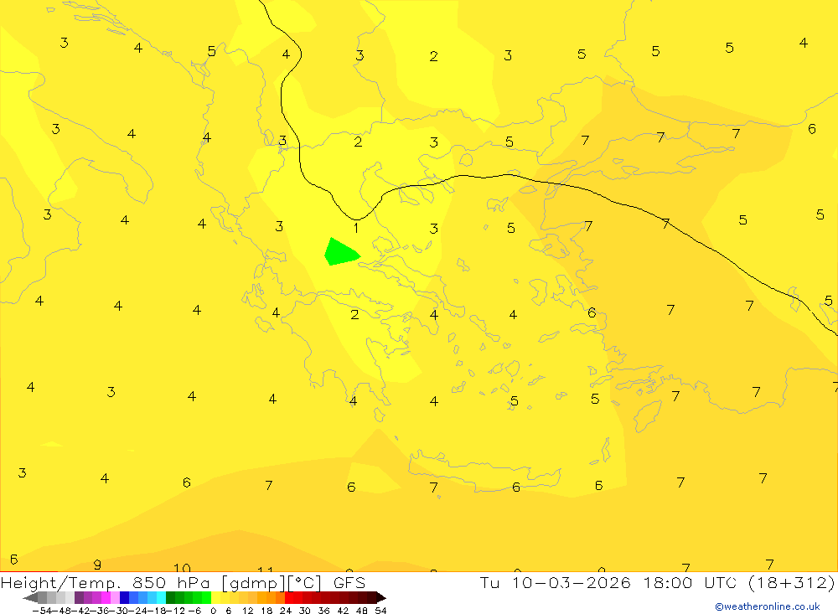Click the '24' legend label
Screen dimensions: 838x614
tap(286, 611)
